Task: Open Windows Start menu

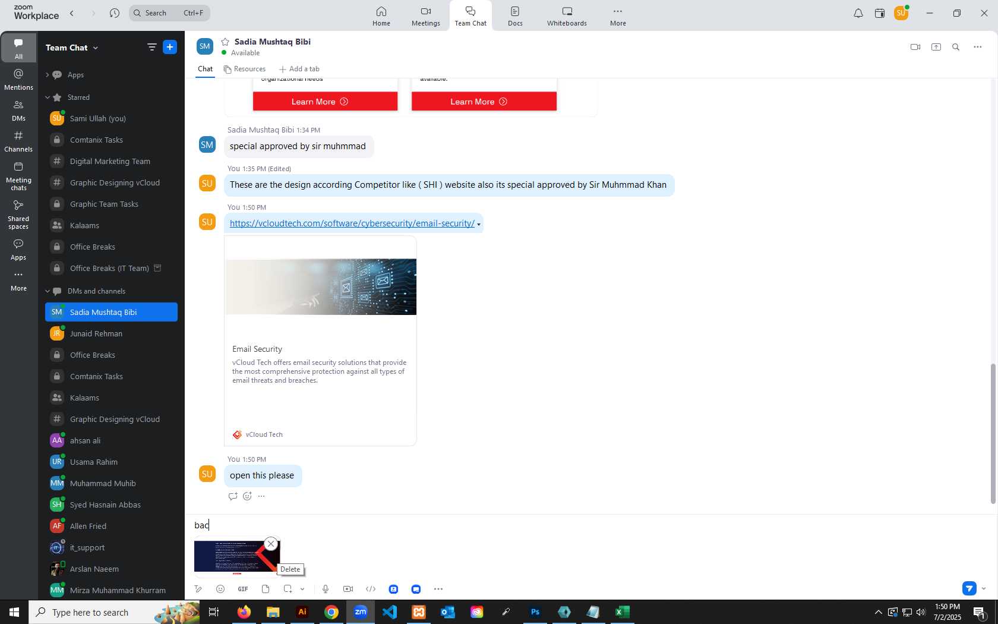Action: (14, 612)
